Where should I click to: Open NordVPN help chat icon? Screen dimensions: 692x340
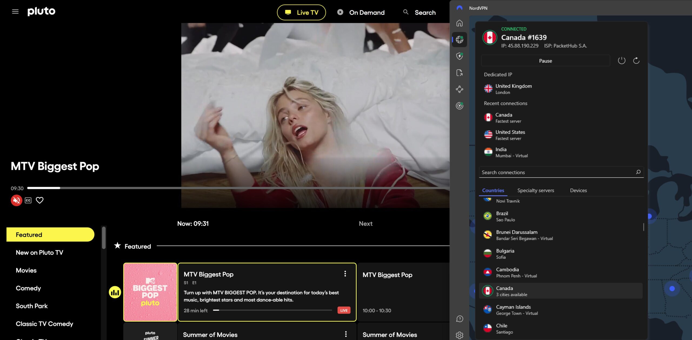[460, 319]
